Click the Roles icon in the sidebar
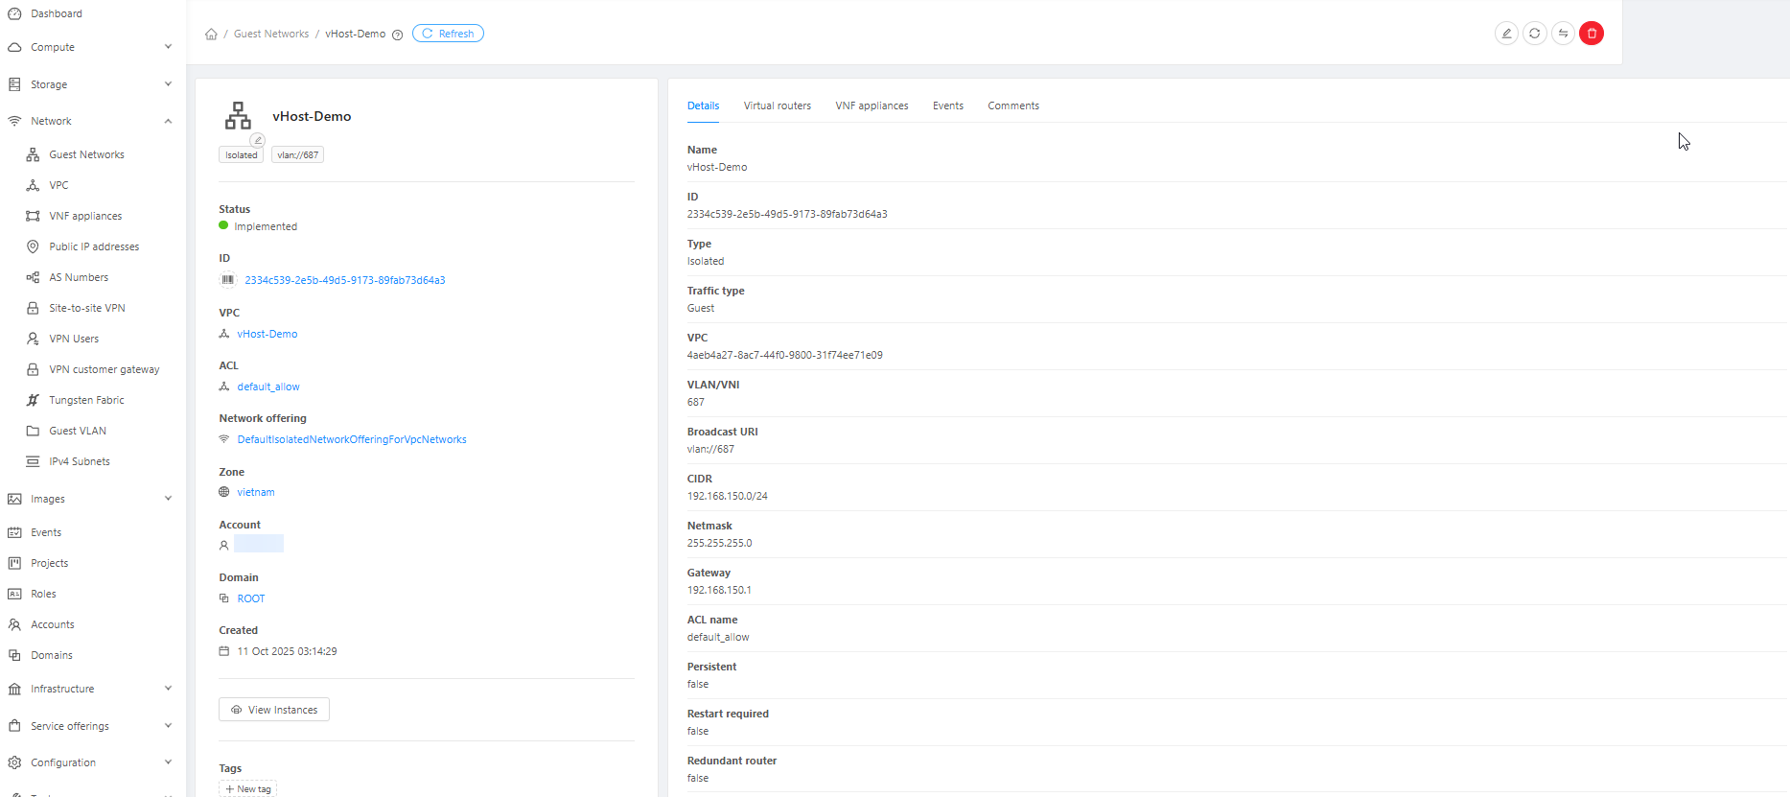1790x797 pixels. [x=14, y=594]
